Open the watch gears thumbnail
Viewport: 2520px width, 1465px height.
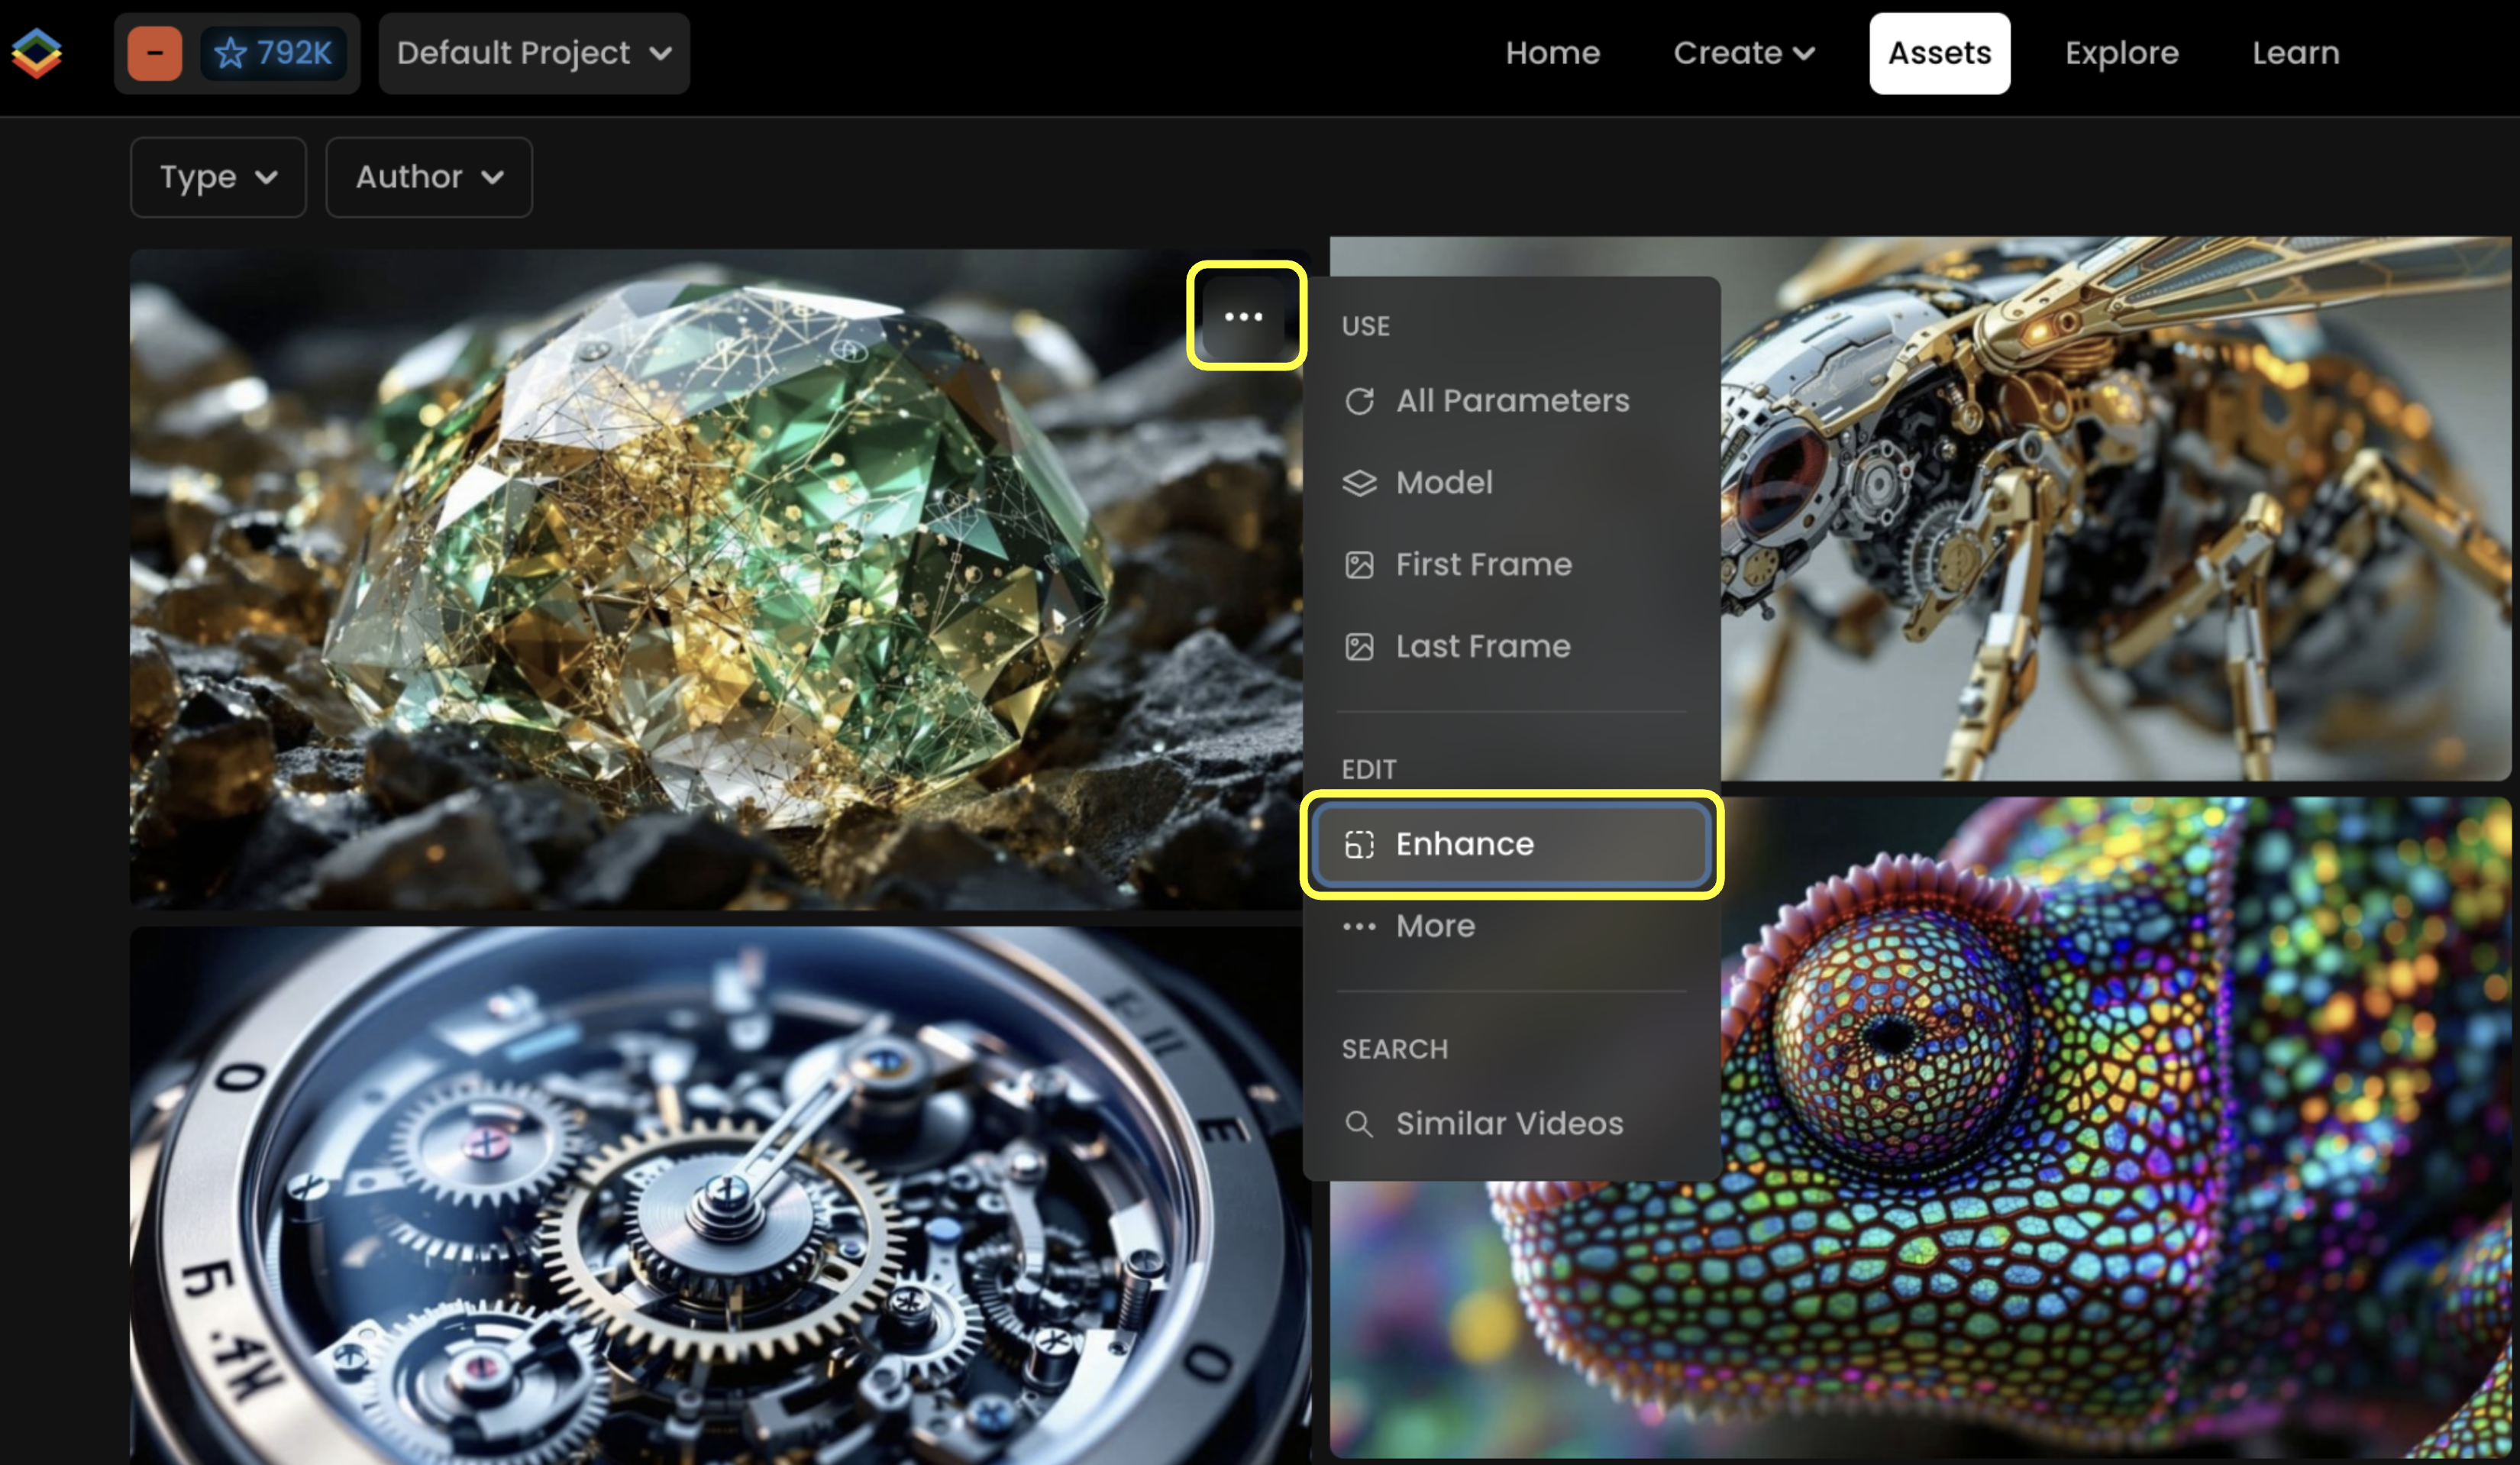[x=720, y=1195]
